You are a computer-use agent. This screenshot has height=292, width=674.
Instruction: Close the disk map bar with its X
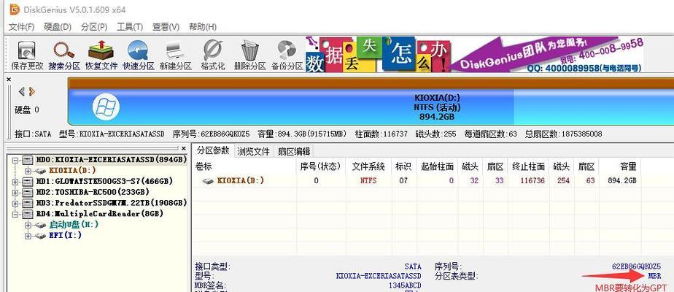tap(9, 79)
